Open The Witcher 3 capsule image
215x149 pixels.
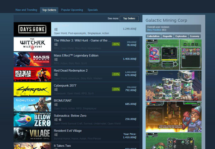pos(32,44)
